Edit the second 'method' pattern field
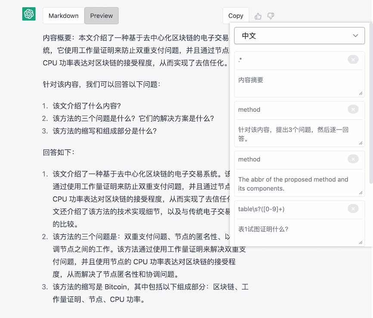The height and width of the screenshot is (318, 373). (x=292, y=159)
